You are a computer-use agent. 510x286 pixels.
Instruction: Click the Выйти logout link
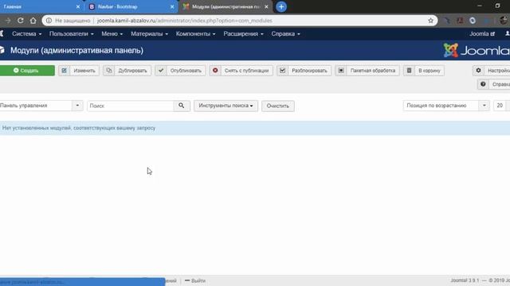click(x=195, y=280)
